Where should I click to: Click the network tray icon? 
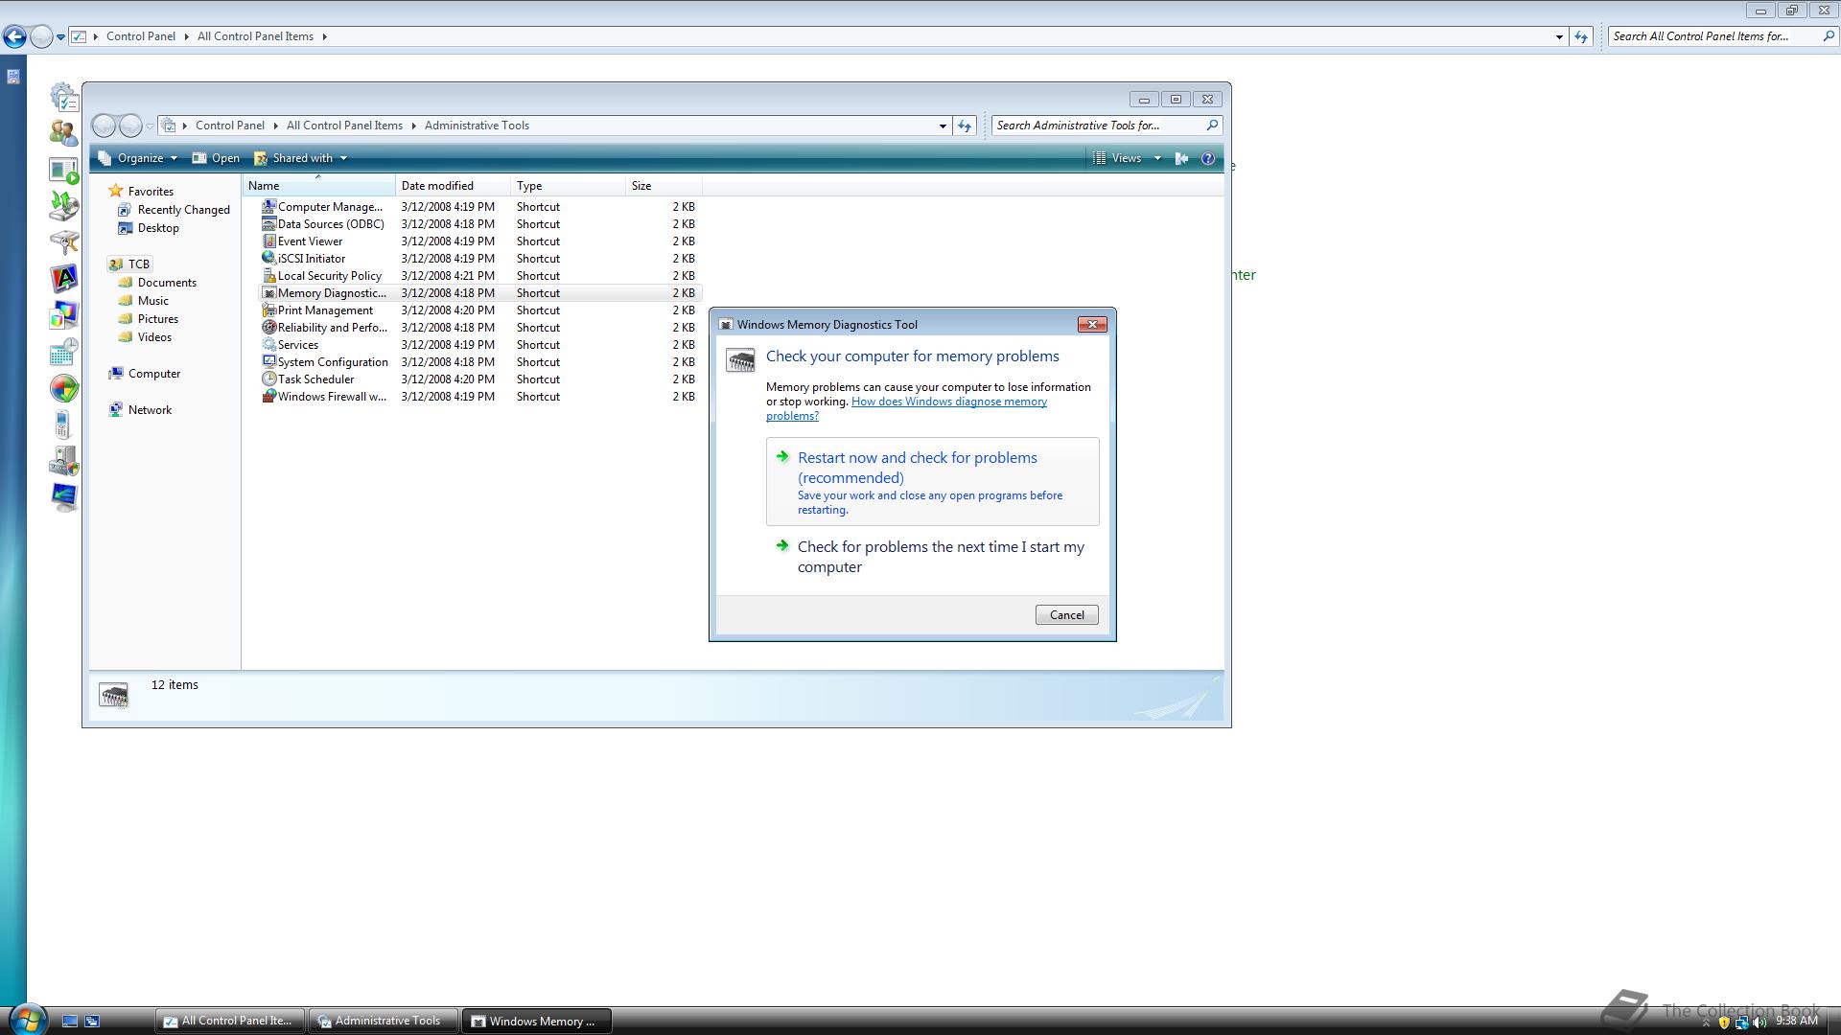tap(1741, 1022)
